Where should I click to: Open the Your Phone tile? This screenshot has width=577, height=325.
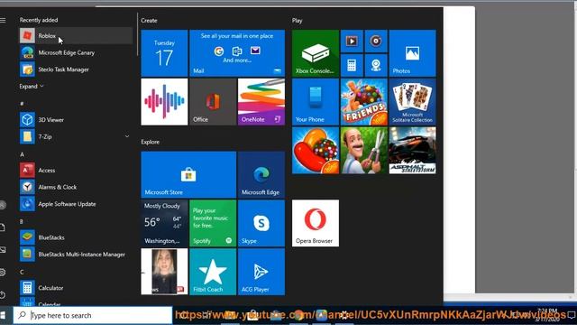(x=316, y=102)
